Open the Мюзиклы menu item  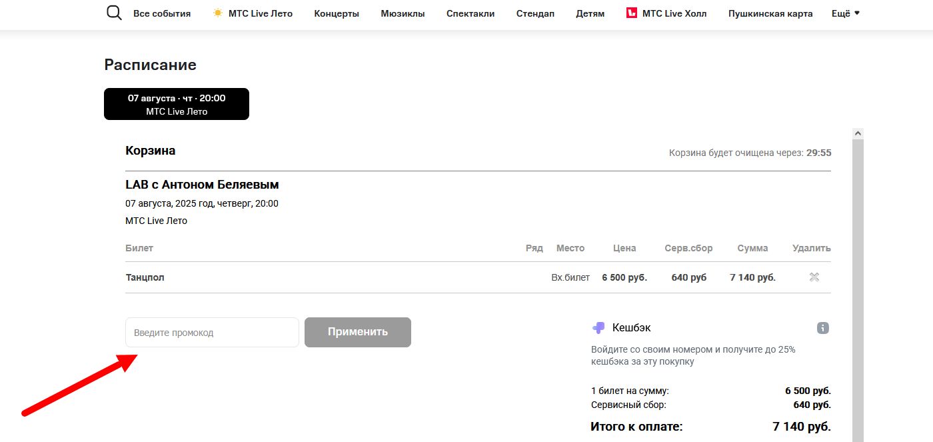tap(403, 13)
